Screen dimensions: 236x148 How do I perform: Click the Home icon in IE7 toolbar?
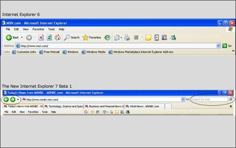pos(86,112)
